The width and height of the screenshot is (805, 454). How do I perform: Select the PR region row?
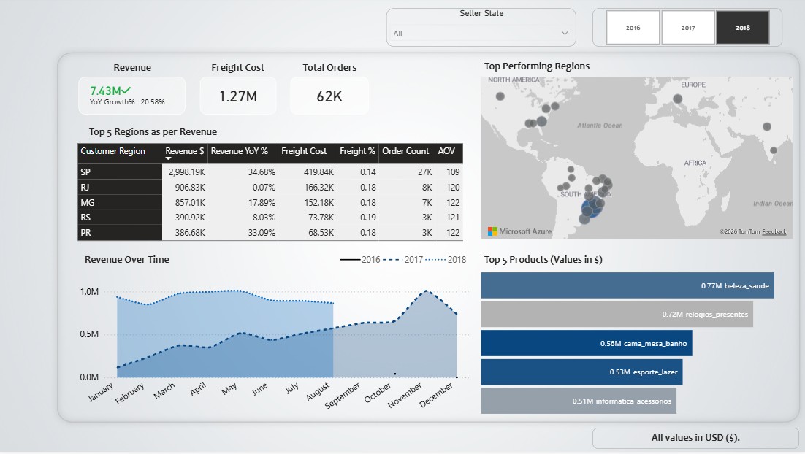point(270,232)
